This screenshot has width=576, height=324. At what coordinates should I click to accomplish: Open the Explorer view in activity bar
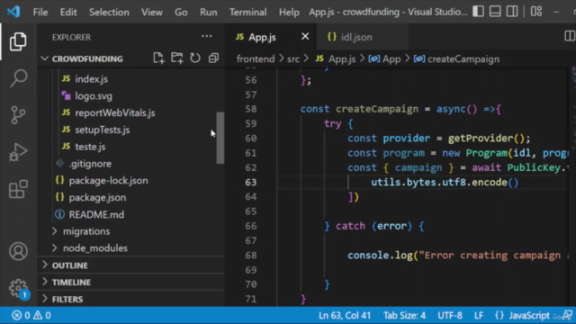click(18, 41)
